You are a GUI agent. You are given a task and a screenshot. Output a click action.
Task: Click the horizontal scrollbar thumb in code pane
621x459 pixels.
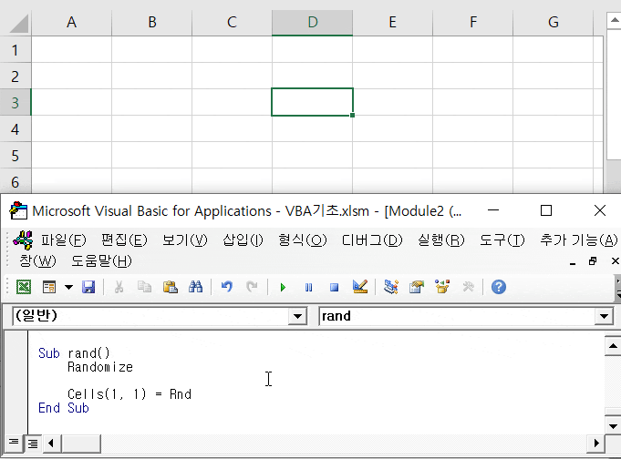(x=81, y=443)
